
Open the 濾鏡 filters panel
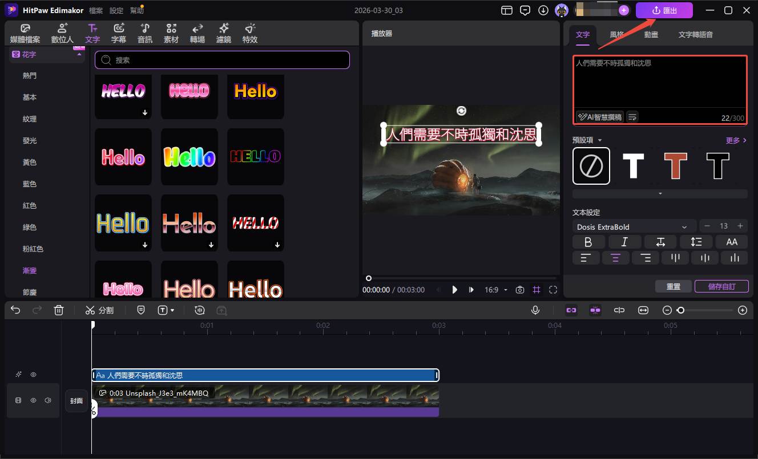click(224, 34)
